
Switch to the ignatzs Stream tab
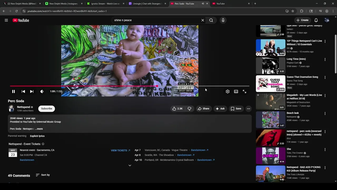click(105, 4)
